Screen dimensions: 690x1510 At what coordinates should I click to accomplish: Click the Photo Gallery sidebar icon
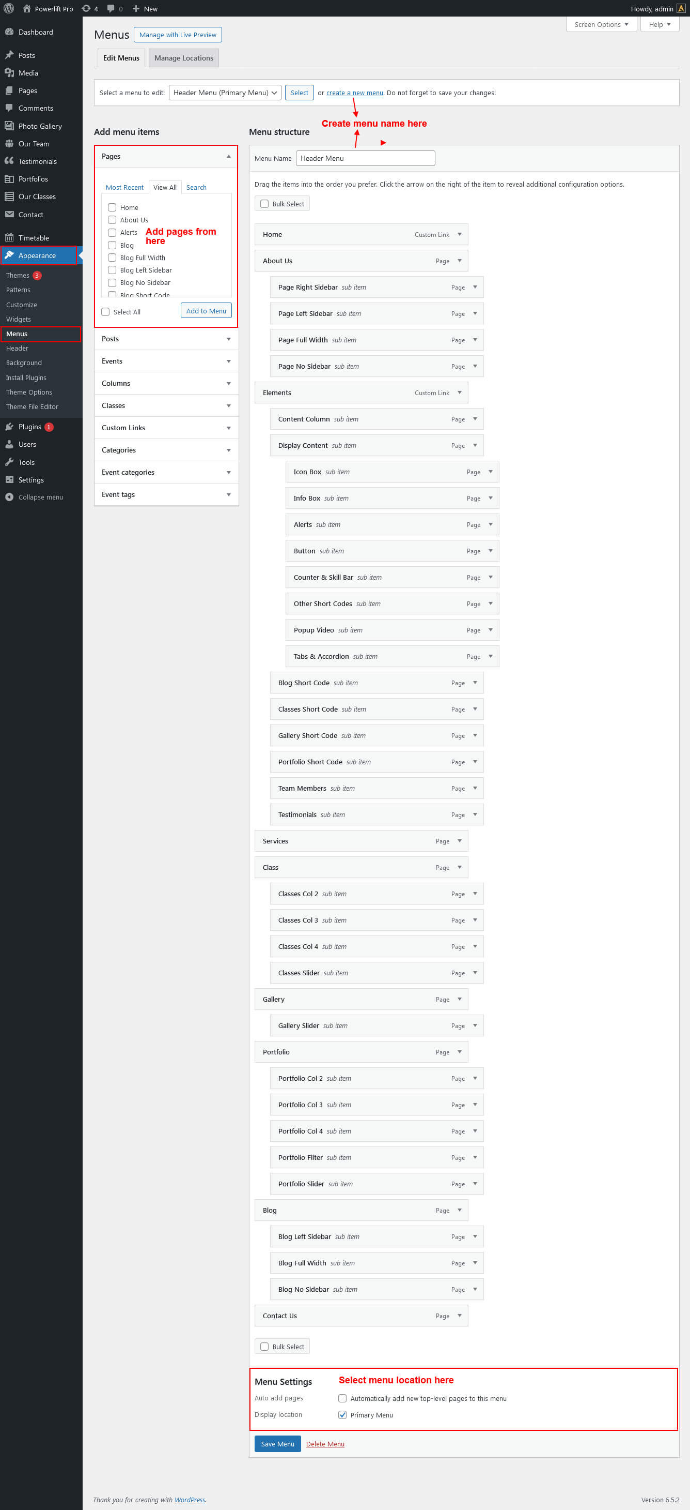point(9,126)
